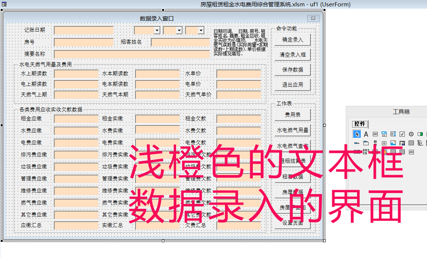The width and height of the screenshot is (427, 258).
Task: Click the 确定录入 button
Action: coord(293,40)
